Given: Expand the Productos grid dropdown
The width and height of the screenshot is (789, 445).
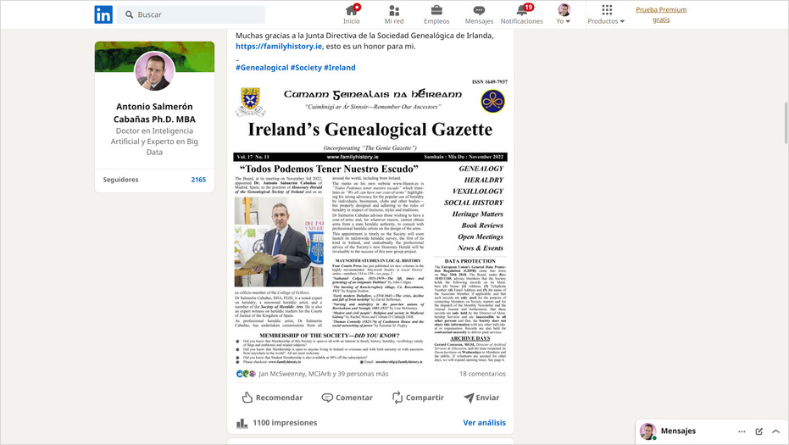Looking at the screenshot, I should pyautogui.click(x=606, y=14).
